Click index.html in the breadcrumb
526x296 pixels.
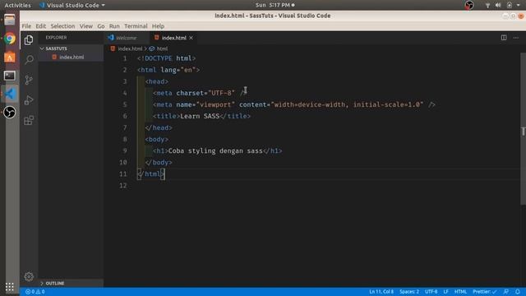pos(130,49)
